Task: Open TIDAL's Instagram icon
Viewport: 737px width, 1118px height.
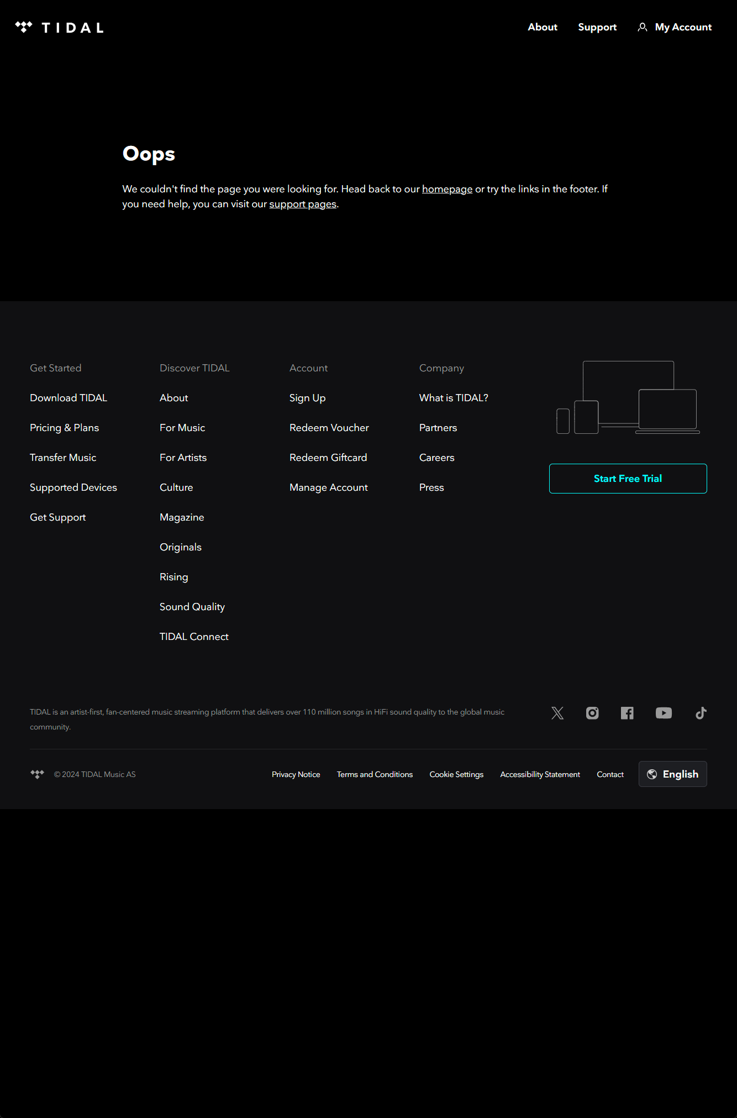Action: (x=592, y=713)
